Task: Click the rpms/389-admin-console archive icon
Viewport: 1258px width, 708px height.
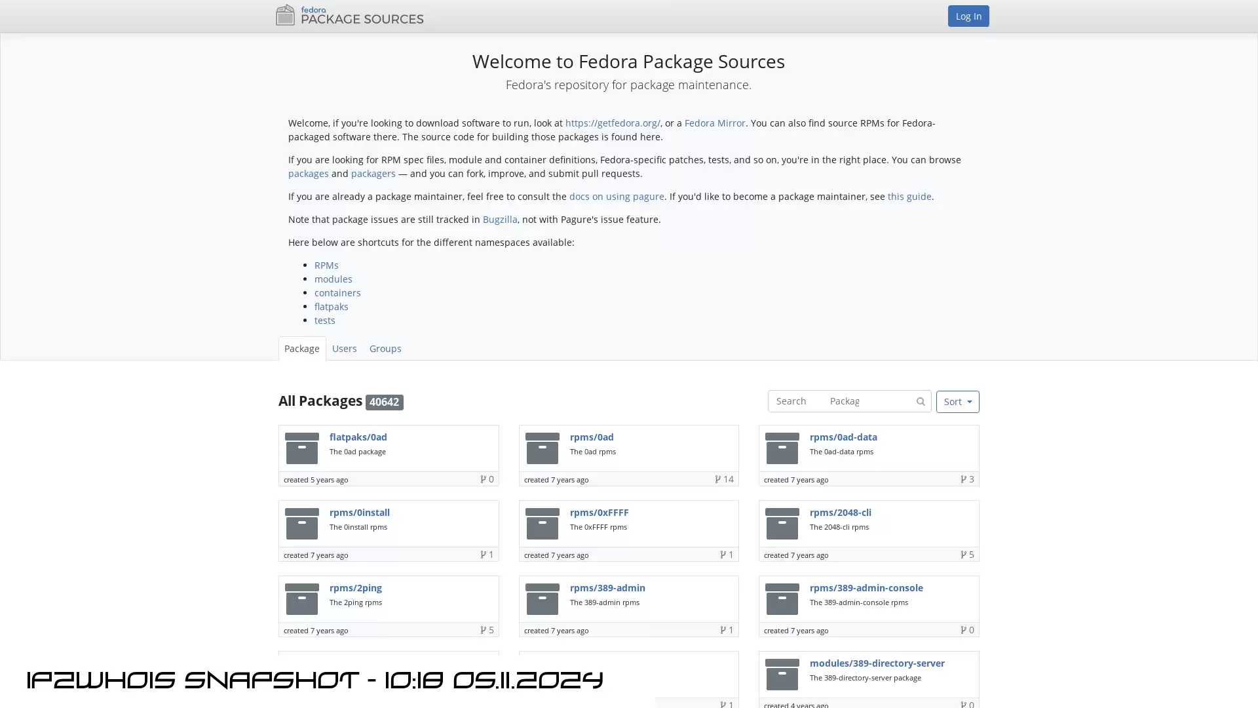Action: pyautogui.click(x=782, y=599)
